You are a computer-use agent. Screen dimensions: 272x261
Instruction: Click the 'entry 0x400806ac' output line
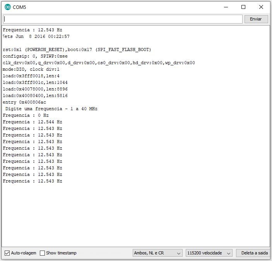(25, 102)
